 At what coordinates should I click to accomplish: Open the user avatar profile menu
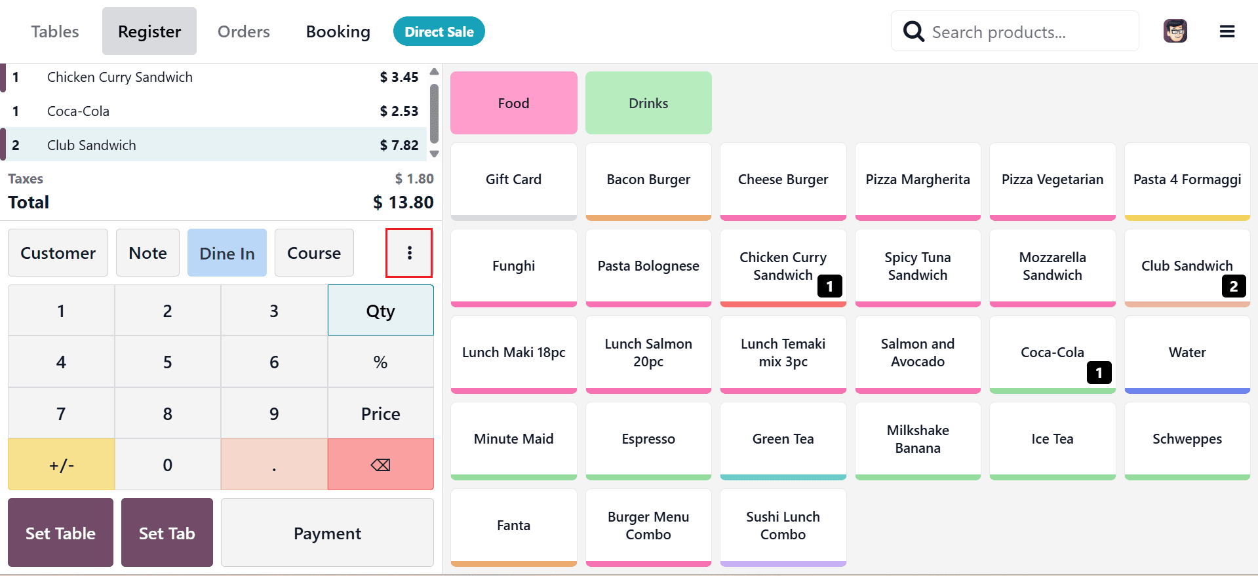click(x=1175, y=31)
